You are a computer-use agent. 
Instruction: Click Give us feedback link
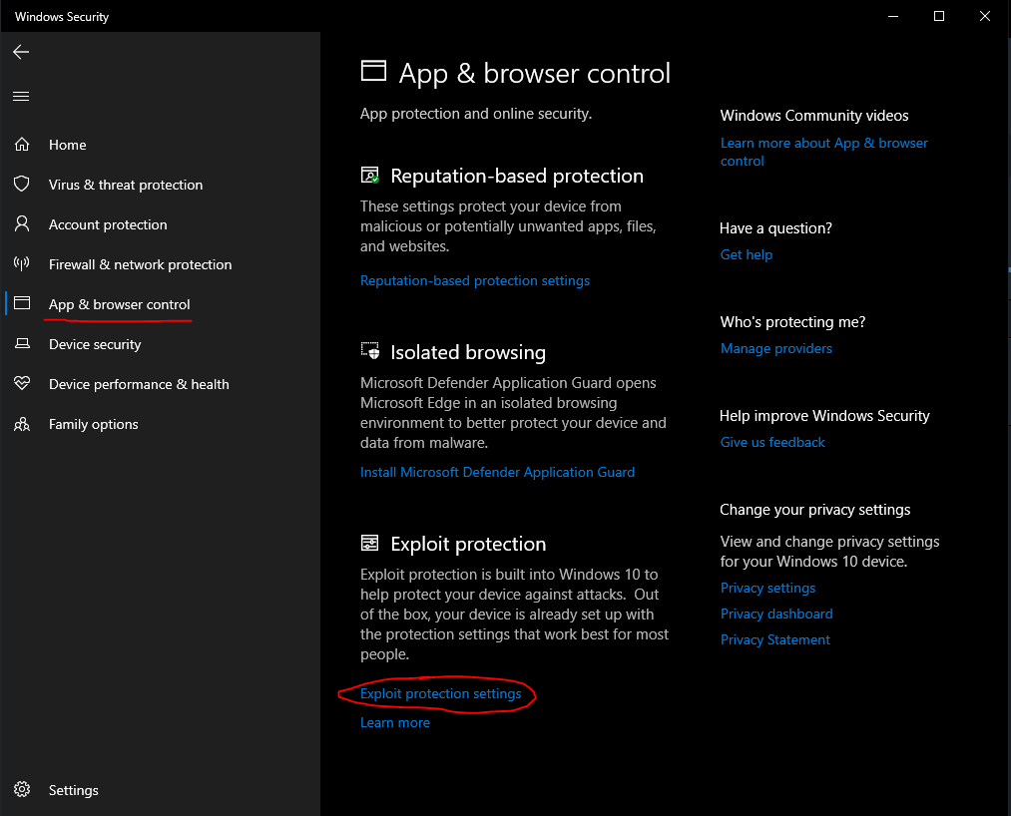pyautogui.click(x=772, y=442)
